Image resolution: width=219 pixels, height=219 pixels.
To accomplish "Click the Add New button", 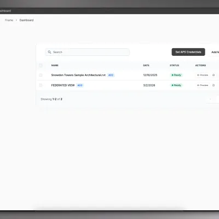I will pyautogui.click(x=215, y=52).
